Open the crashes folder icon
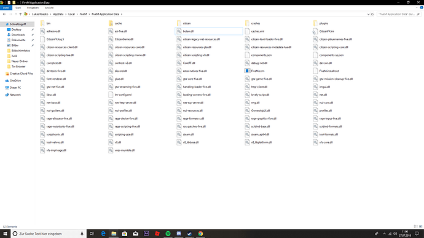Viewport: 424px width, 238px height. [247, 23]
